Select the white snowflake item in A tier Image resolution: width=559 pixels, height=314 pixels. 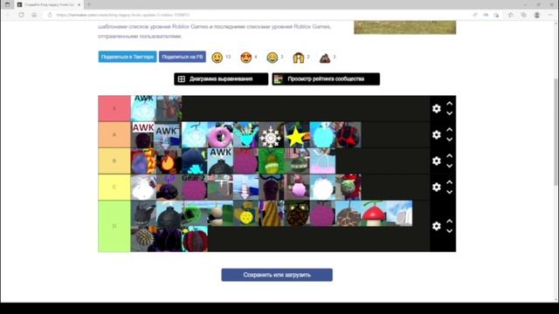(x=272, y=134)
